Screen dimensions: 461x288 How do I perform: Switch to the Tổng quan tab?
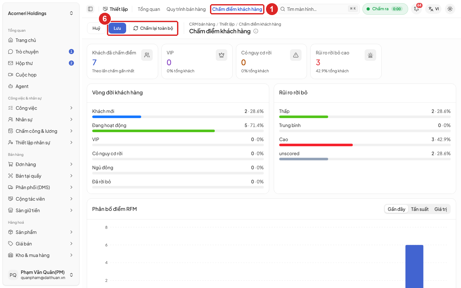tap(149, 9)
